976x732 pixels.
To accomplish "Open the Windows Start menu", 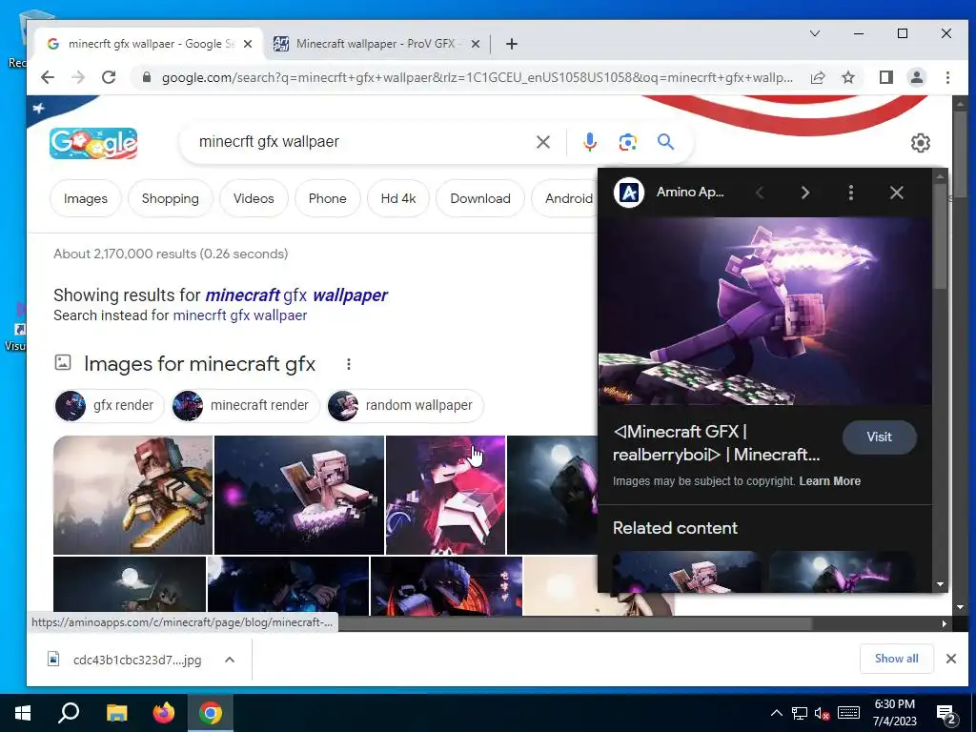I will pyautogui.click(x=23, y=713).
